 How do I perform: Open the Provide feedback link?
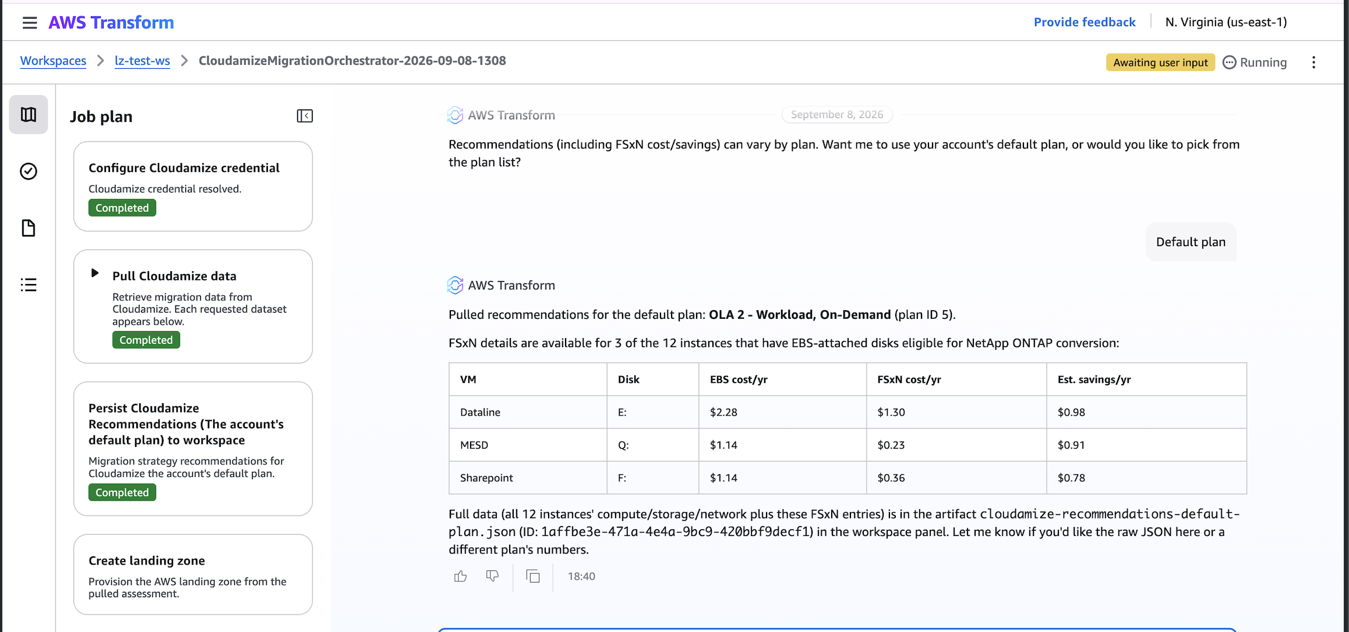[x=1085, y=22]
